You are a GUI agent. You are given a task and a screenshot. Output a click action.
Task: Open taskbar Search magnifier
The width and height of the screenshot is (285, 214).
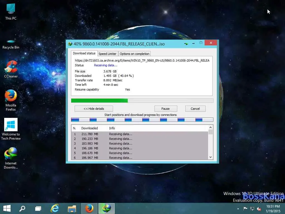click(22, 208)
